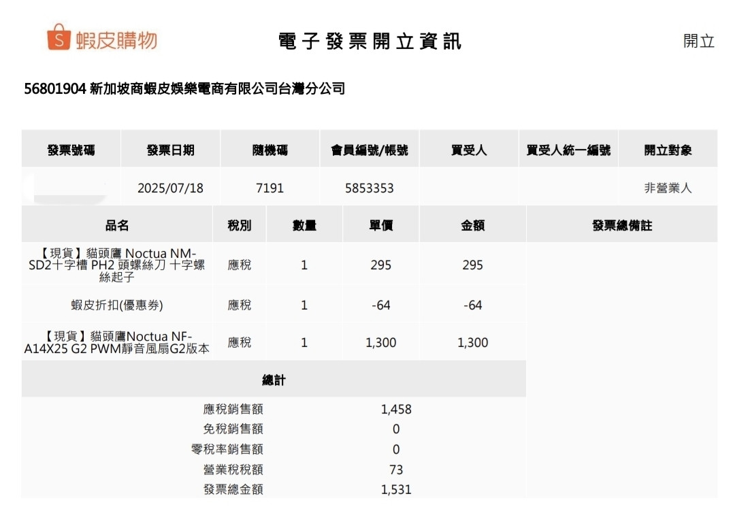The image size is (735, 517).
Task: Click the 1,300 unit price of the fan
Action: tap(381, 343)
